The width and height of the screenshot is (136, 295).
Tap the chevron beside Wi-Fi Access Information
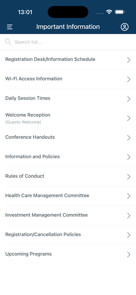pyautogui.click(x=129, y=79)
